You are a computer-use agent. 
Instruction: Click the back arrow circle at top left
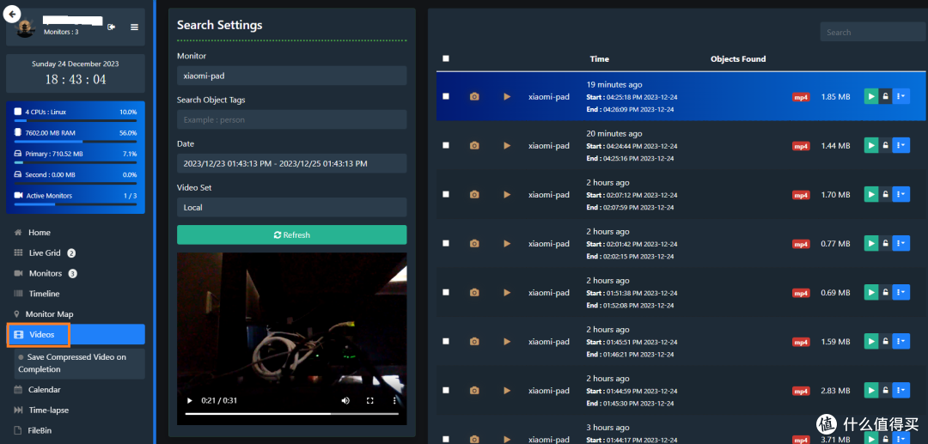pyautogui.click(x=12, y=14)
